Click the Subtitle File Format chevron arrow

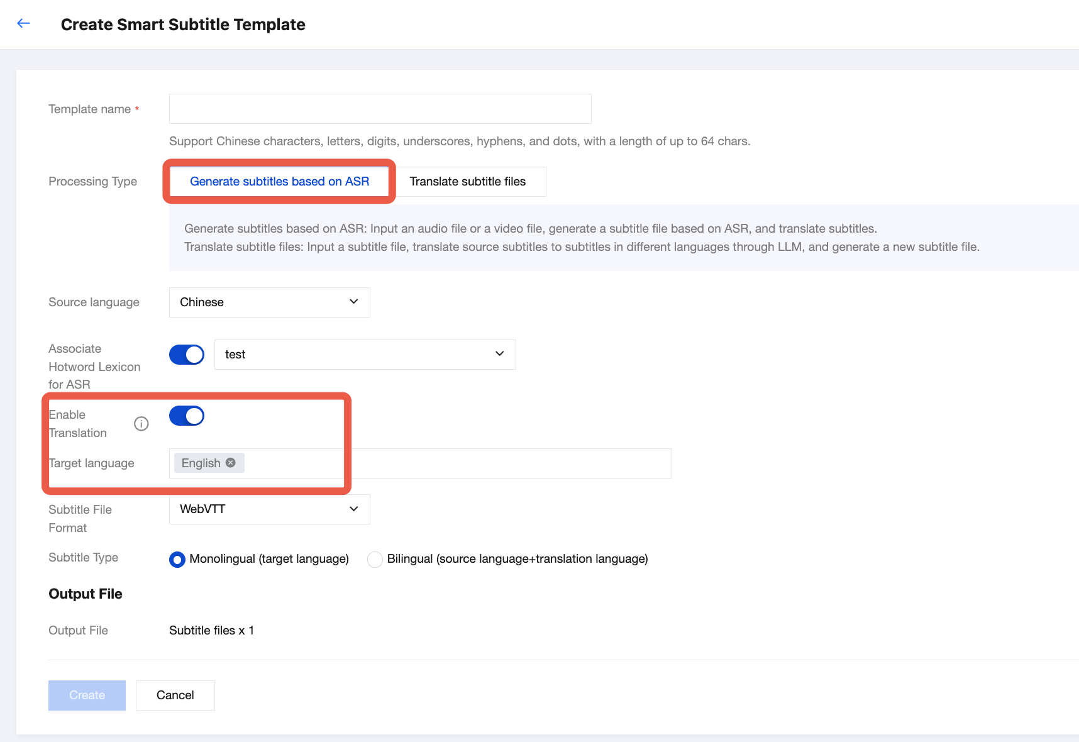(354, 509)
